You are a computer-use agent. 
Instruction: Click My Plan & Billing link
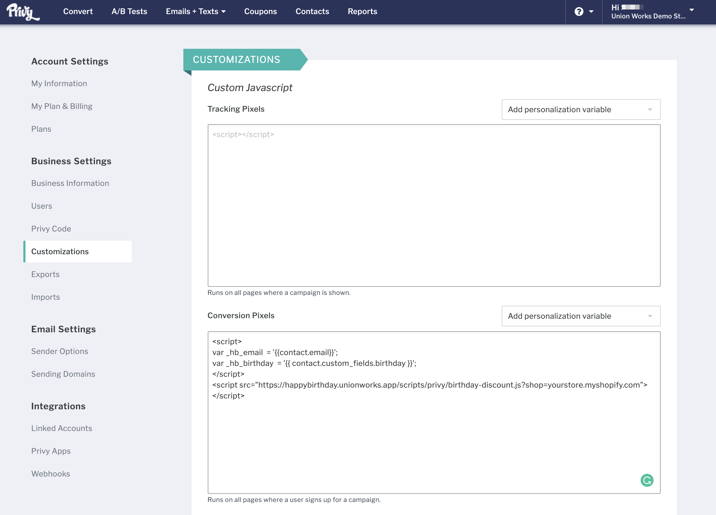(62, 106)
